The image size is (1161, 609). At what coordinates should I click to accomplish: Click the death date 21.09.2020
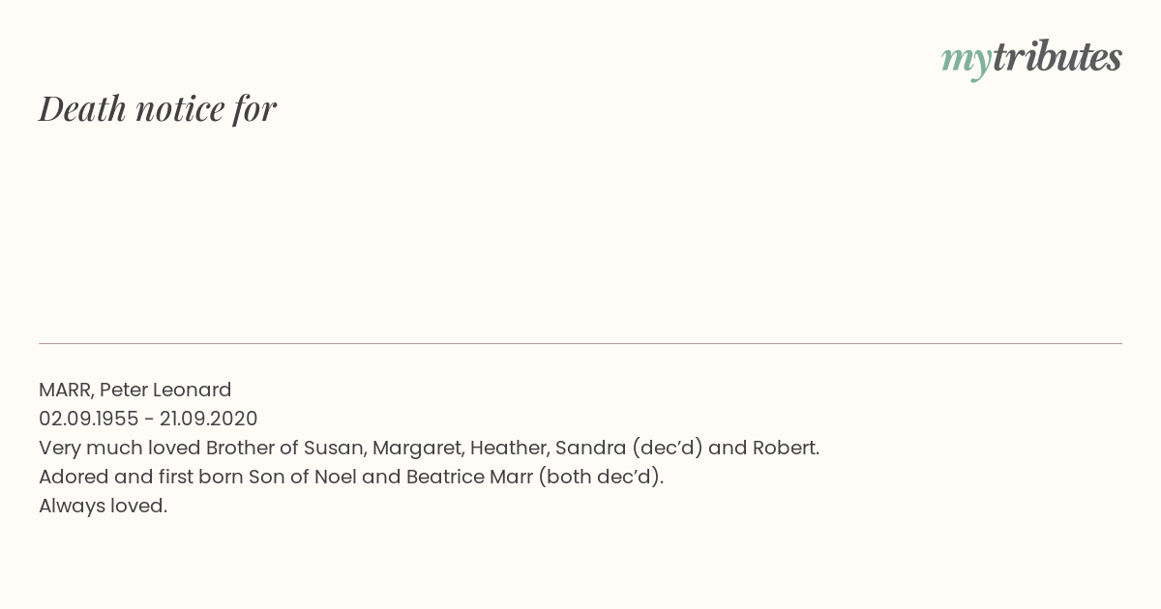click(x=209, y=419)
